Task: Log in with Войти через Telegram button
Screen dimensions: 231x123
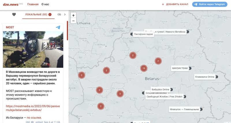Action: (x=210, y=4)
